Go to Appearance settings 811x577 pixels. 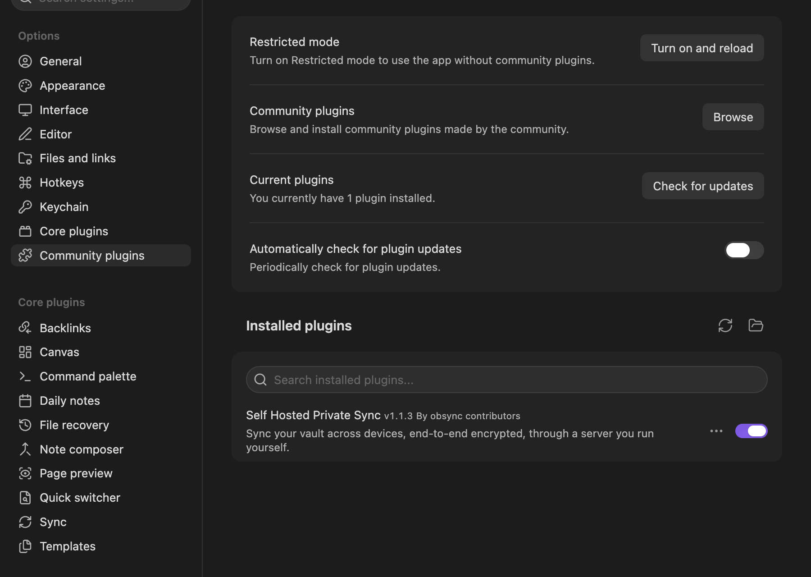coord(101,86)
